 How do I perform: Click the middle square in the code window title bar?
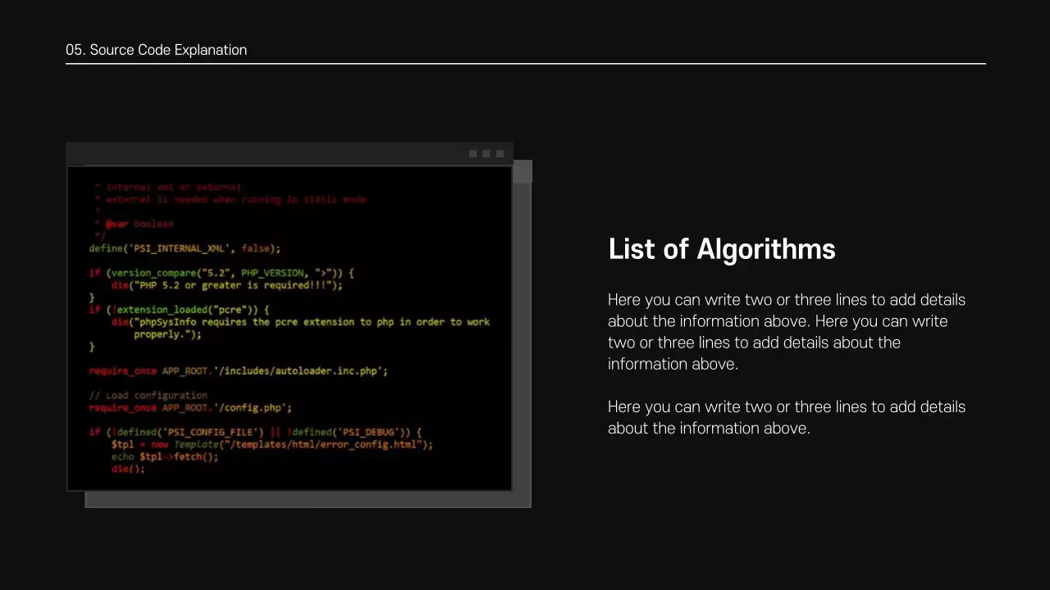click(x=486, y=154)
